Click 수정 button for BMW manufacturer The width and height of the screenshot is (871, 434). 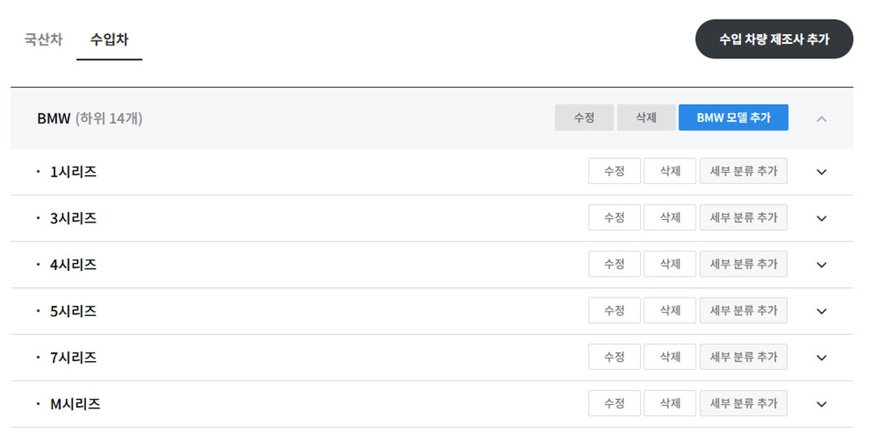coord(584,118)
